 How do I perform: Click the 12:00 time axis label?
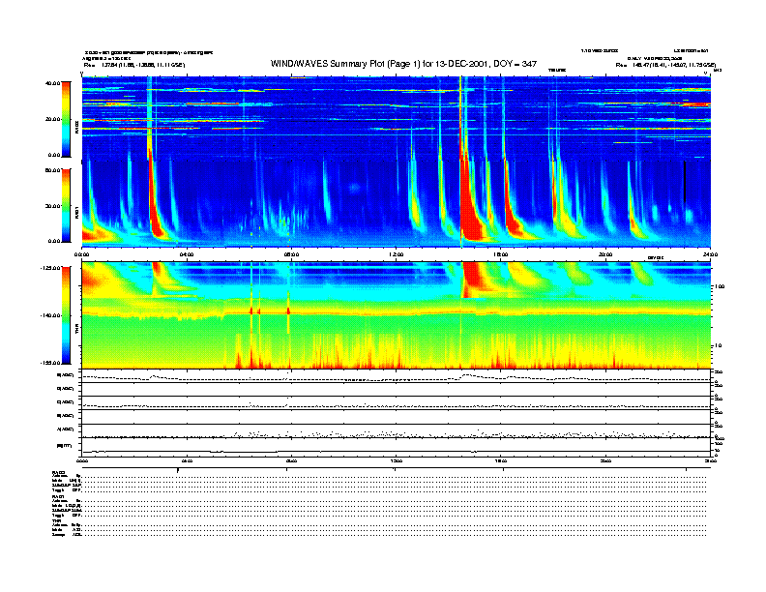tap(396, 255)
